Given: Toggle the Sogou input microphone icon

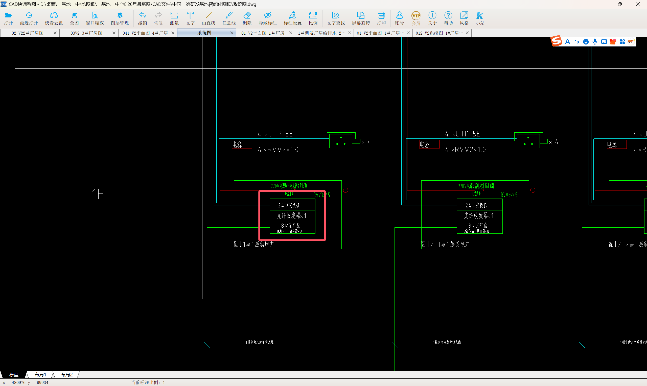Looking at the screenshot, I should pyautogui.click(x=595, y=42).
